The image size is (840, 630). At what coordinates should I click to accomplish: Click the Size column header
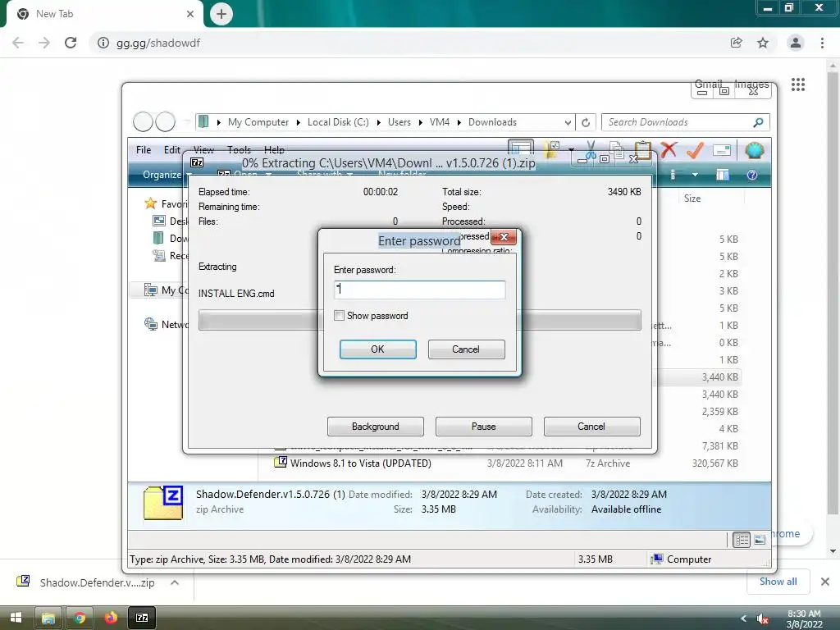[x=692, y=199]
